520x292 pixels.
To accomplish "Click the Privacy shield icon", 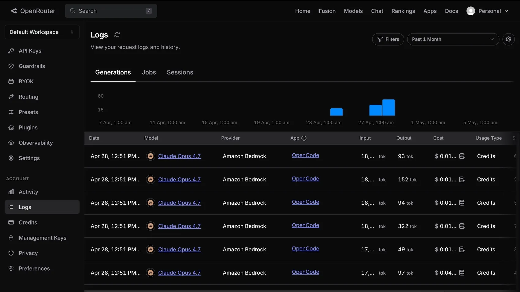I will click(x=11, y=253).
